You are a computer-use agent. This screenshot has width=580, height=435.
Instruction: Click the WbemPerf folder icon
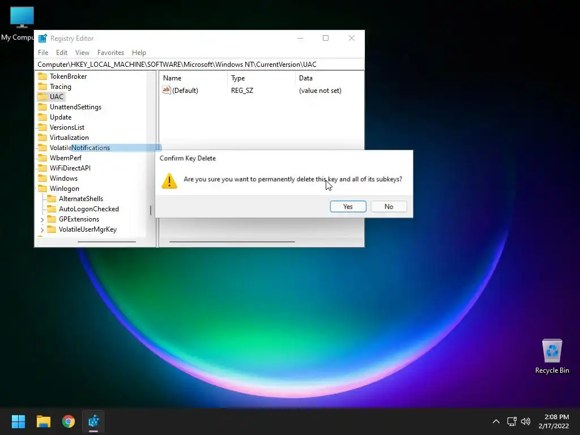point(42,158)
